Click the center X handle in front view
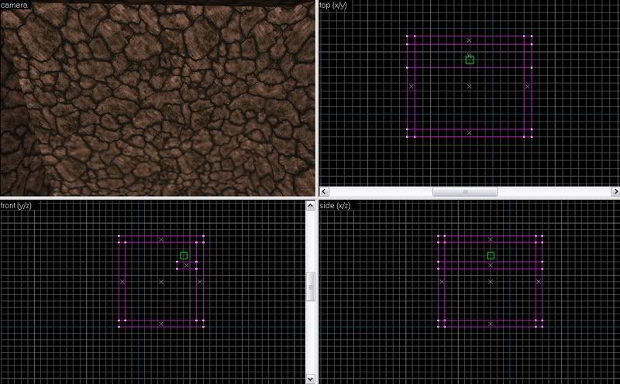Image resolution: width=620 pixels, height=384 pixels. tap(161, 282)
